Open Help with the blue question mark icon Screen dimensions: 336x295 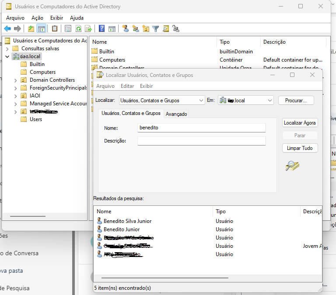pyautogui.click(x=101, y=28)
